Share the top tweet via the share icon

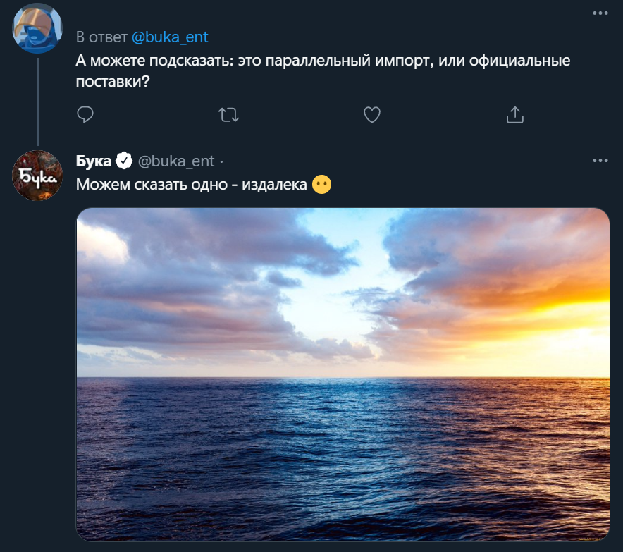click(515, 114)
